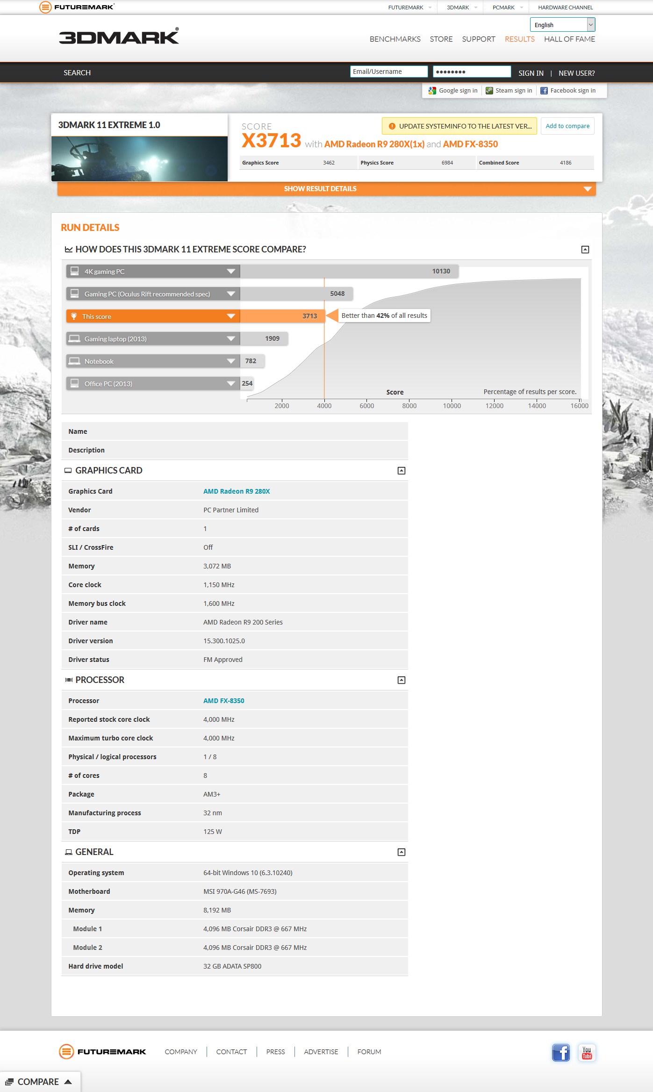Expand the Notebook dropdown arrow
The width and height of the screenshot is (653, 1092).
coord(231,361)
